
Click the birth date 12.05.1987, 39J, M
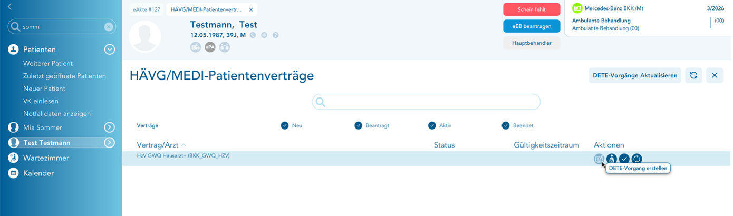pos(218,35)
